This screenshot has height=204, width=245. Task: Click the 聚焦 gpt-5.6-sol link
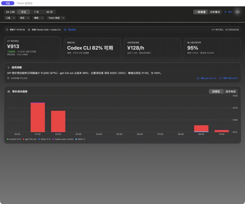point(208,78)
